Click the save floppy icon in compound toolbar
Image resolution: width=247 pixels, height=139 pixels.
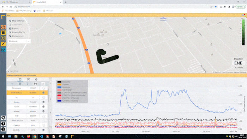point(35,84)
